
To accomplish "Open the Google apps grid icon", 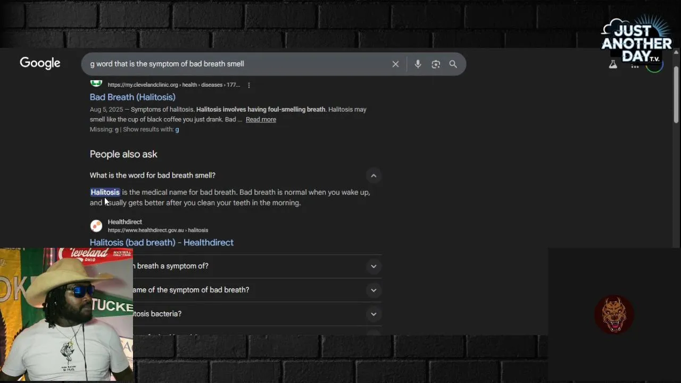I will (635, 66).
